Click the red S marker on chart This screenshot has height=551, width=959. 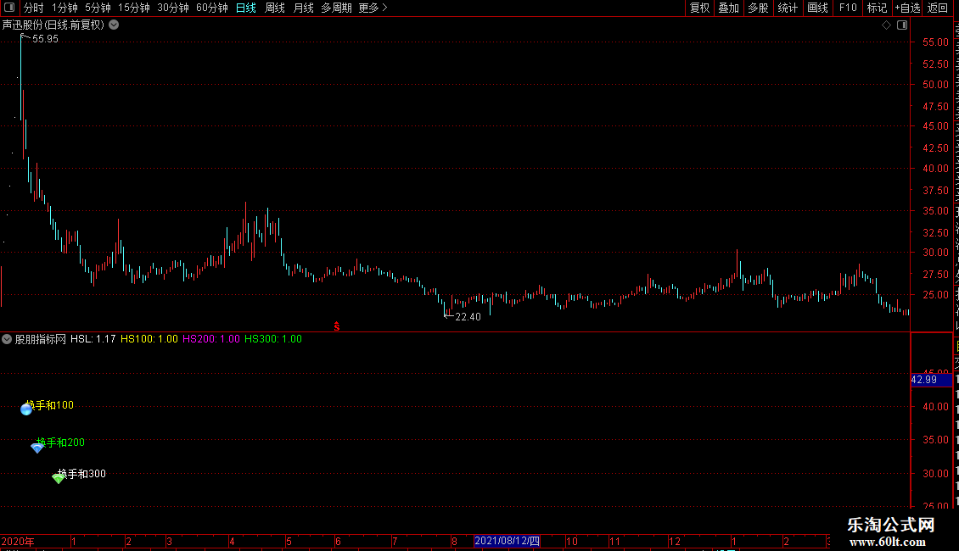click(x=336, y=327)
